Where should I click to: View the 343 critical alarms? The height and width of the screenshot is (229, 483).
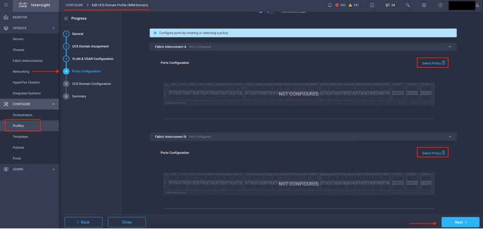tap(340, 5)
